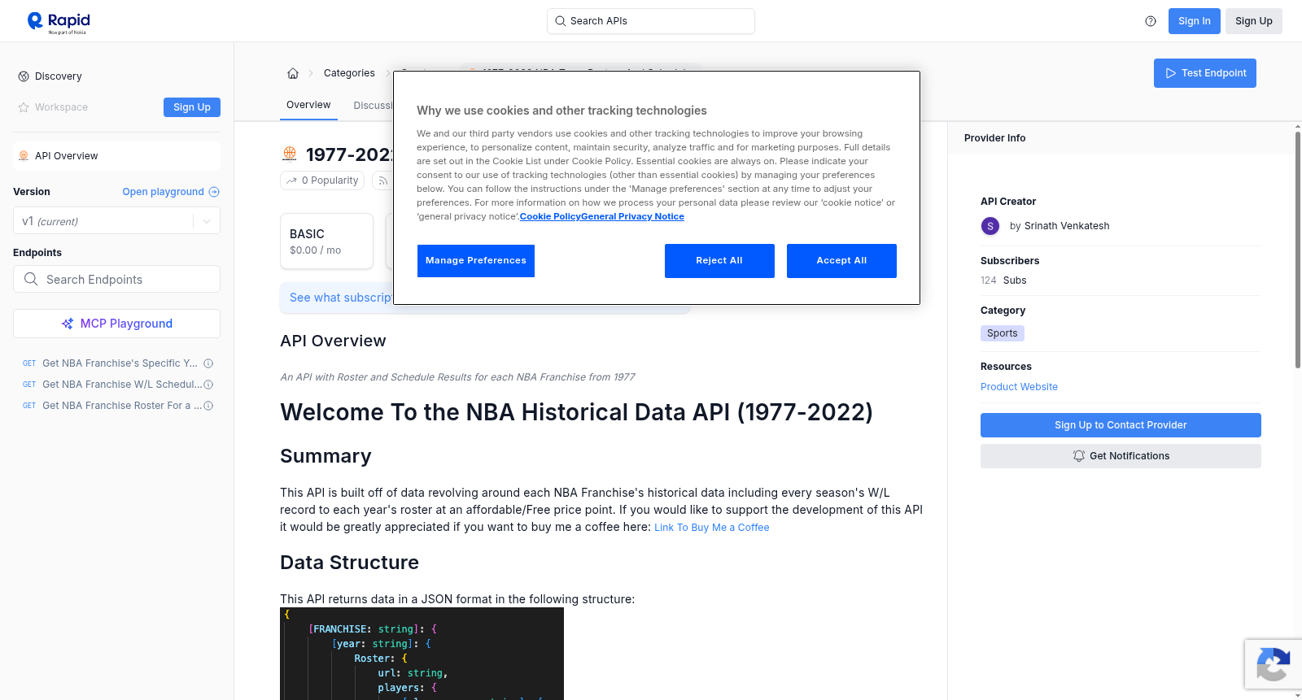Click the page vertical scrollbar
This screenshot has height=700, width=1302.
coord(1298,249)
